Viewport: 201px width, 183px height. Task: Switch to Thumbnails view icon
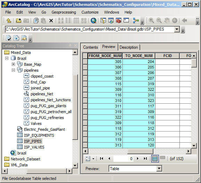point(84,21)
